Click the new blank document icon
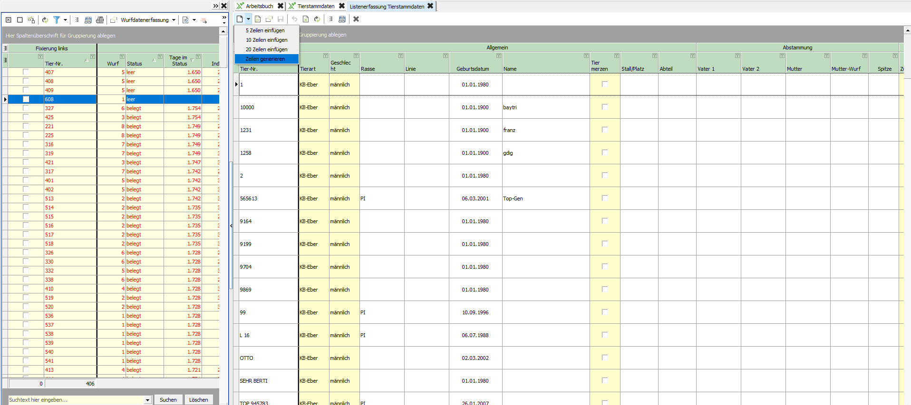 pos(240,19)
